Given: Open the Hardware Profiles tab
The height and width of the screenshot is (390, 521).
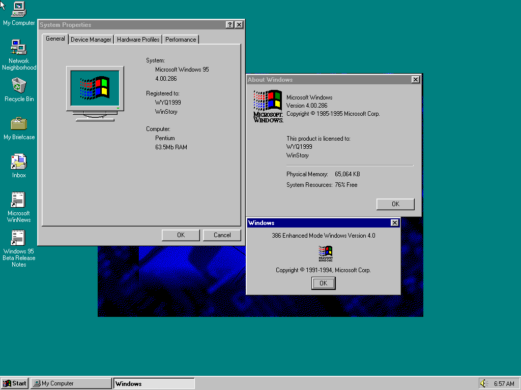Looking at the screenshot, I should tap(138, 40).
